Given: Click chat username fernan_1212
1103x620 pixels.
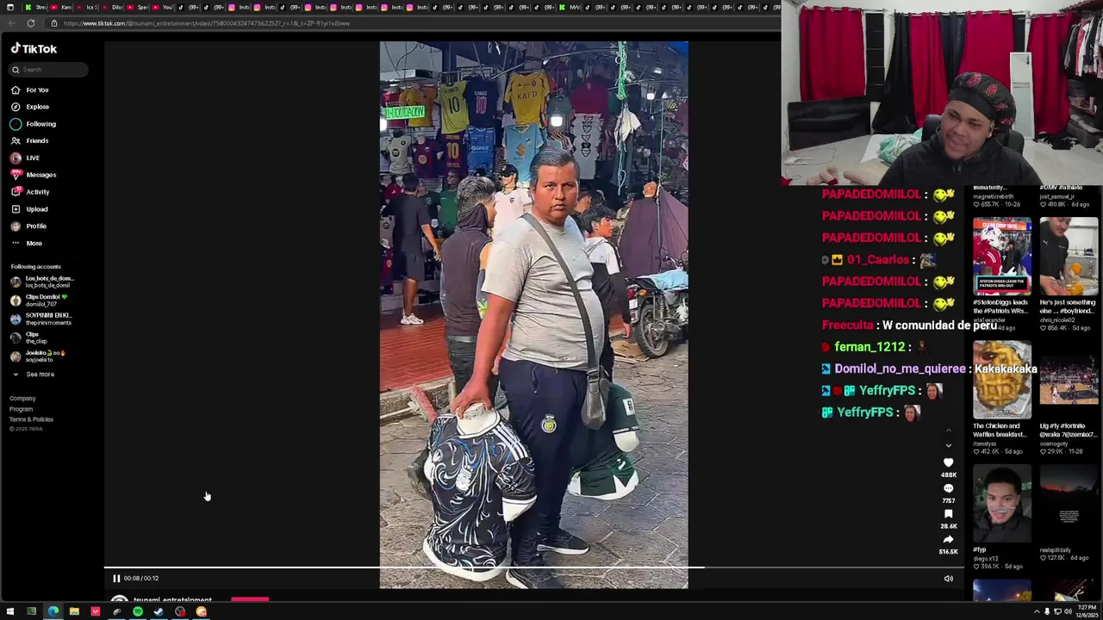Looking at the screenshot, I should (869, 347).
